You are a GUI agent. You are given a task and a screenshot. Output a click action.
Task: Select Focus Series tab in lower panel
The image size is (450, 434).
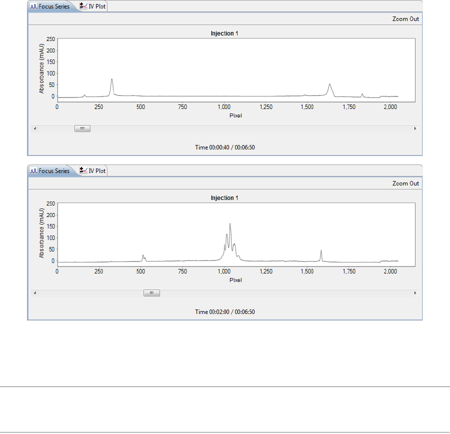pos(51,171)
